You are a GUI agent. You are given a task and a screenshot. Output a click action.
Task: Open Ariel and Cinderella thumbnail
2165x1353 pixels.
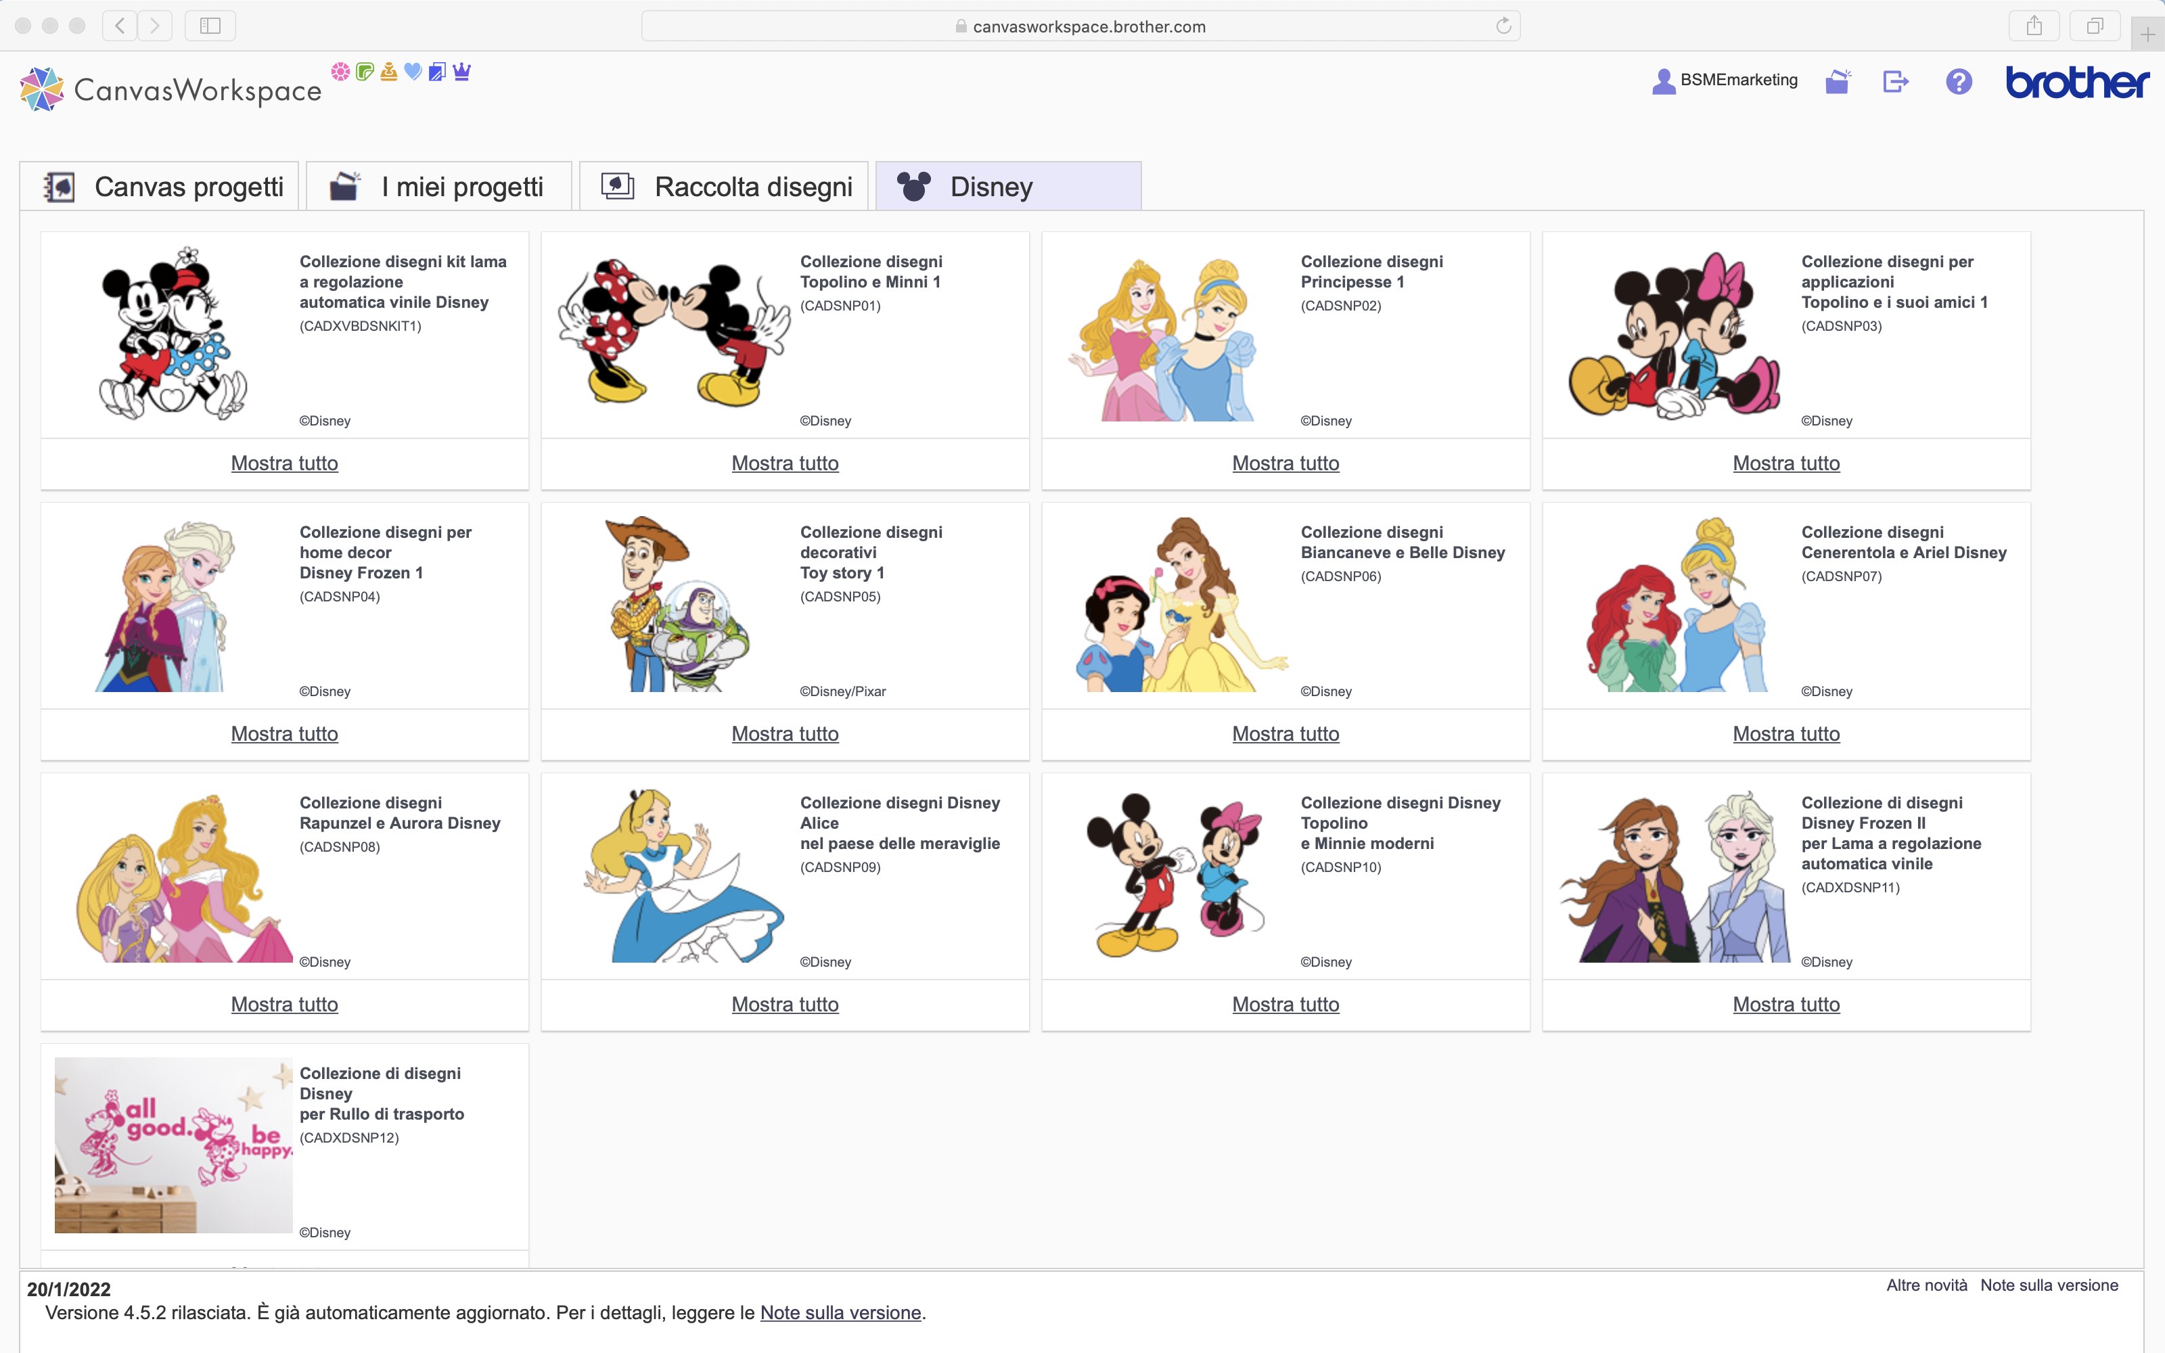(x=1677, y=604)
